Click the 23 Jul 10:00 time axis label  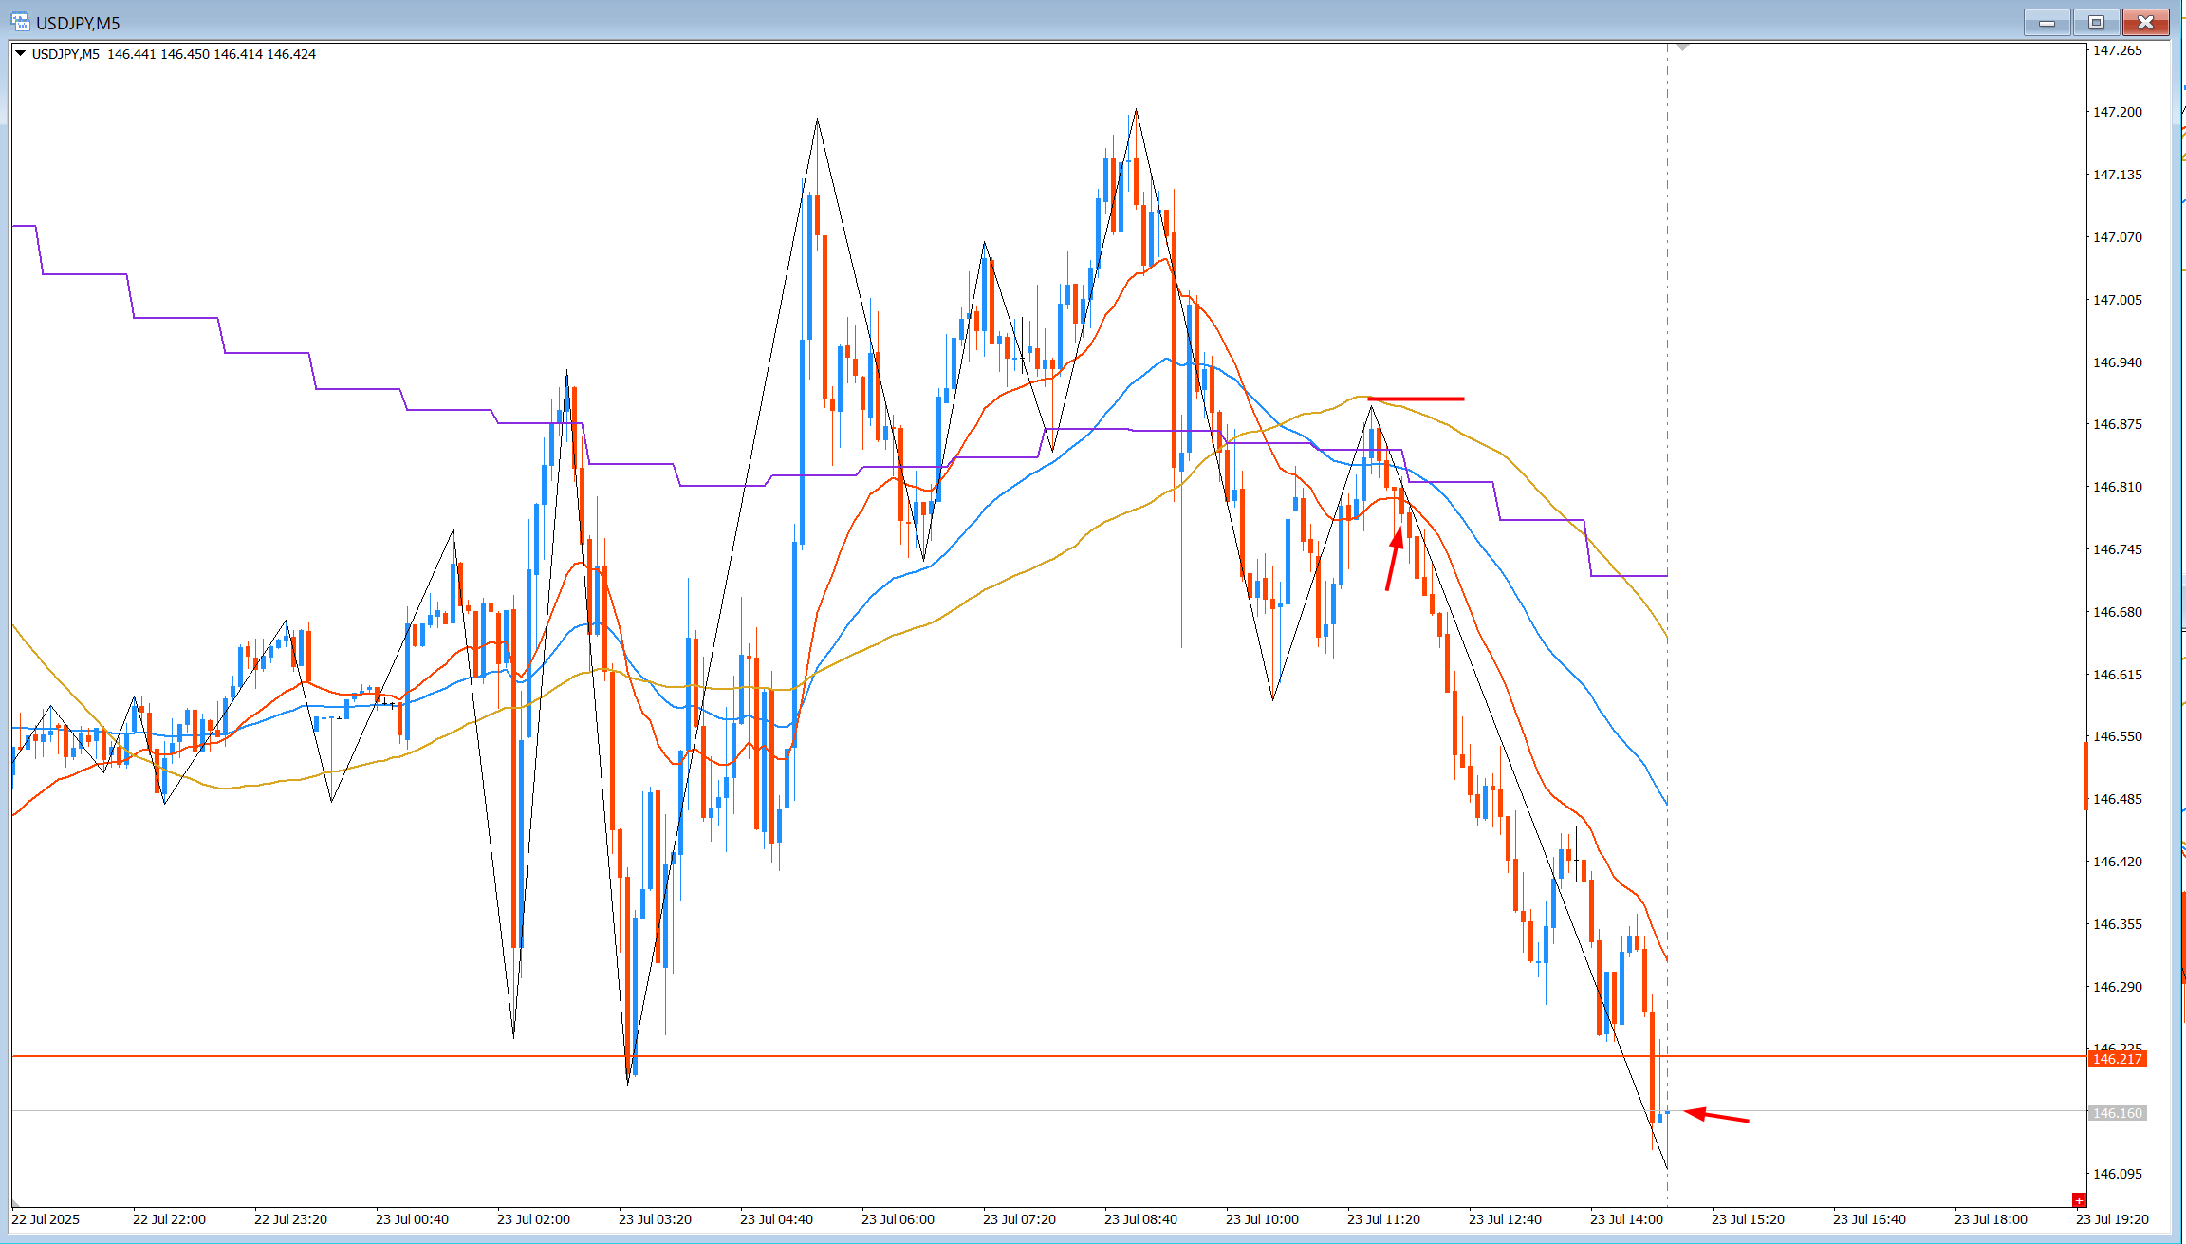click(1261, 1219)
